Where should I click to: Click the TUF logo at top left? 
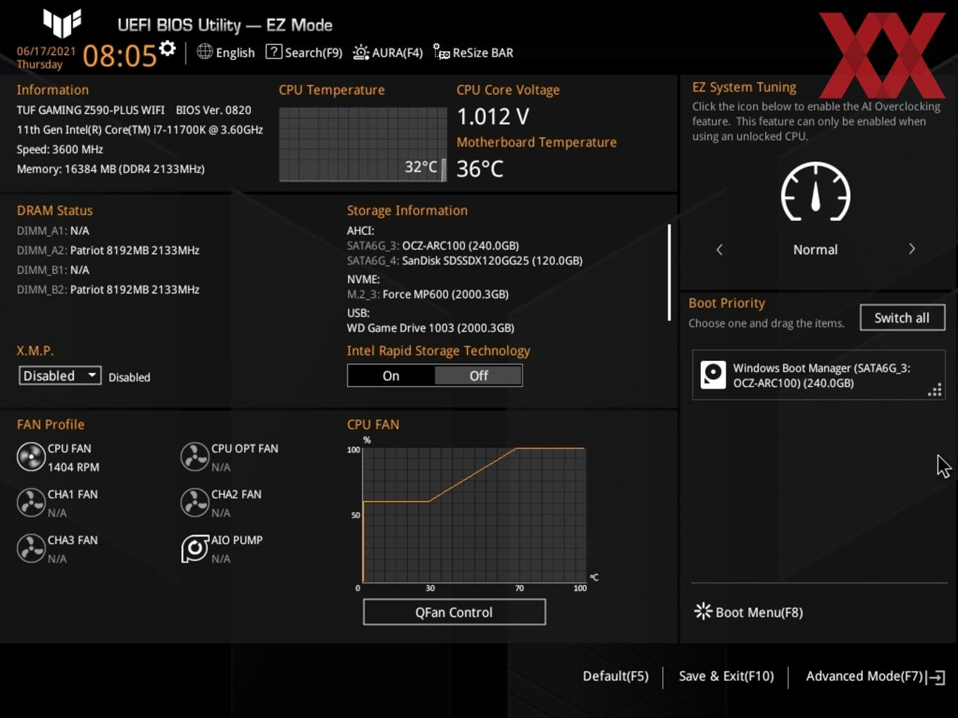click(x=62, y=23)
